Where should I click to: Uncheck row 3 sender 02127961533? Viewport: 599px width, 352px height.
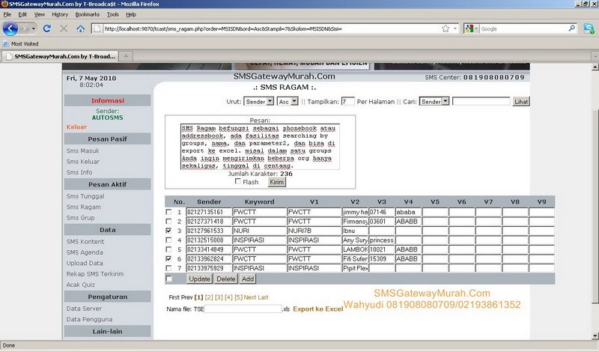pyautogui.click(x=168, y=231)
